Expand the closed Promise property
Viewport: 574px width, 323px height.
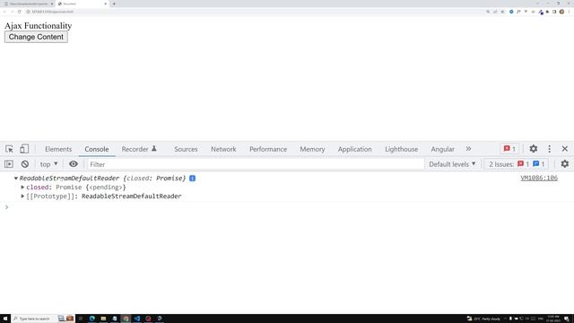tap(22, 188)
